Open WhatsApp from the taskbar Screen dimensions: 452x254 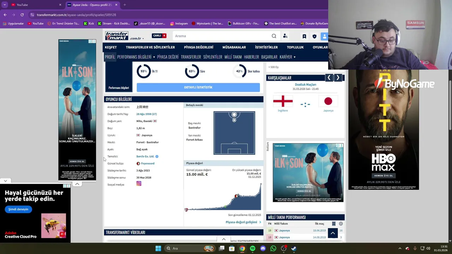[x=273, y=248]
